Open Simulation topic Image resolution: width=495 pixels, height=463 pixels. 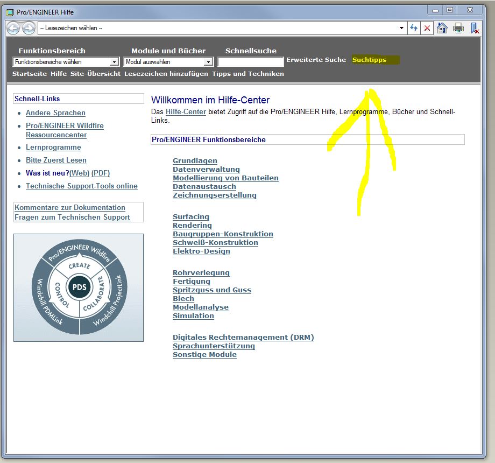pos(193,316)
